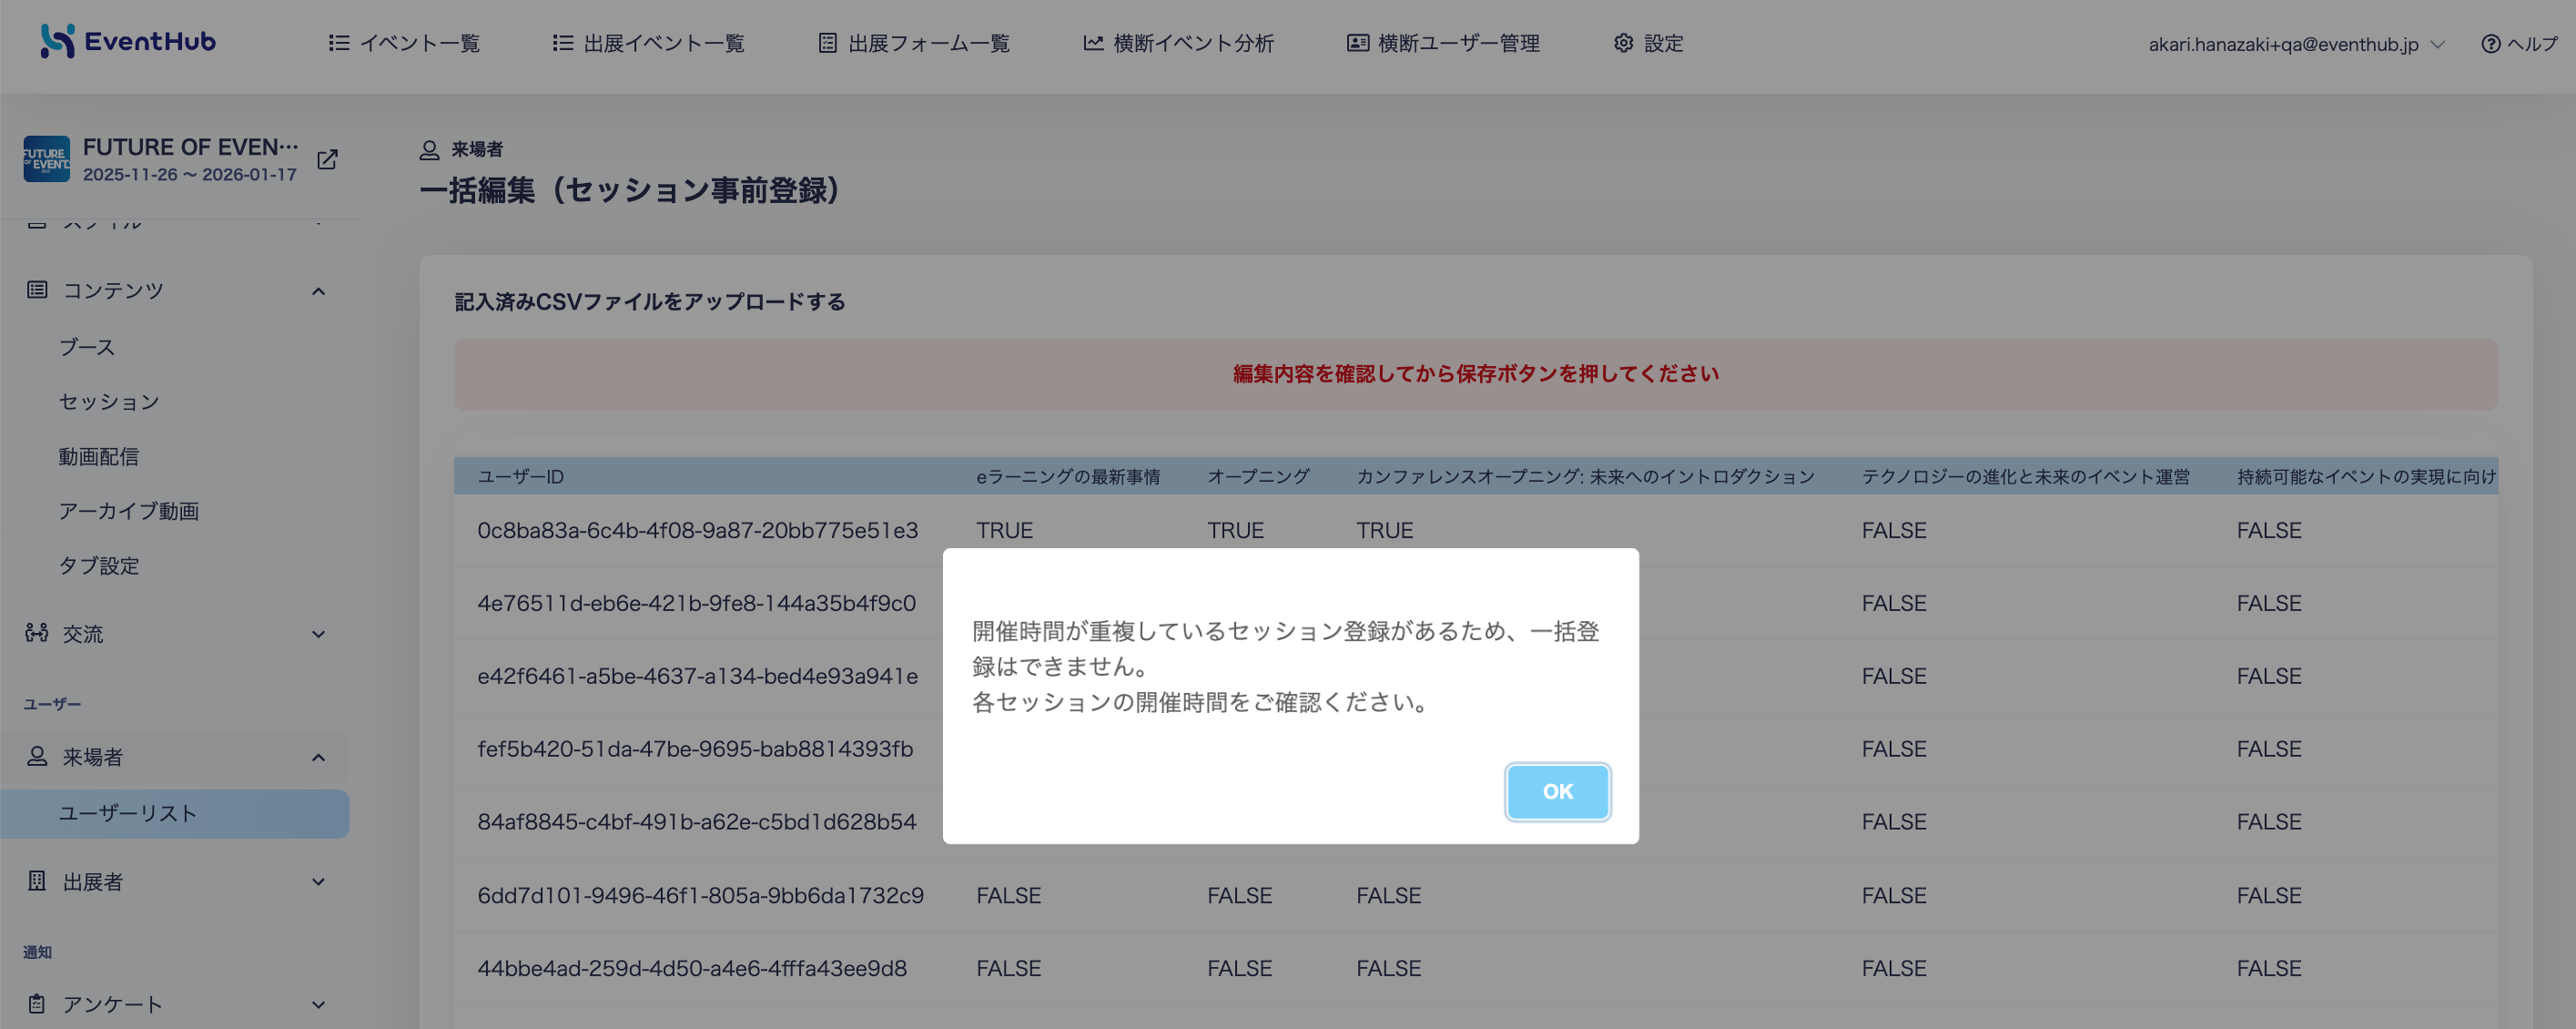Image resolution: width=2576 pixels, height=1029 pixels.
Task: Click the カンファレンスオープニング column header
Action: pyautogui.click(x=1585, y=477)
